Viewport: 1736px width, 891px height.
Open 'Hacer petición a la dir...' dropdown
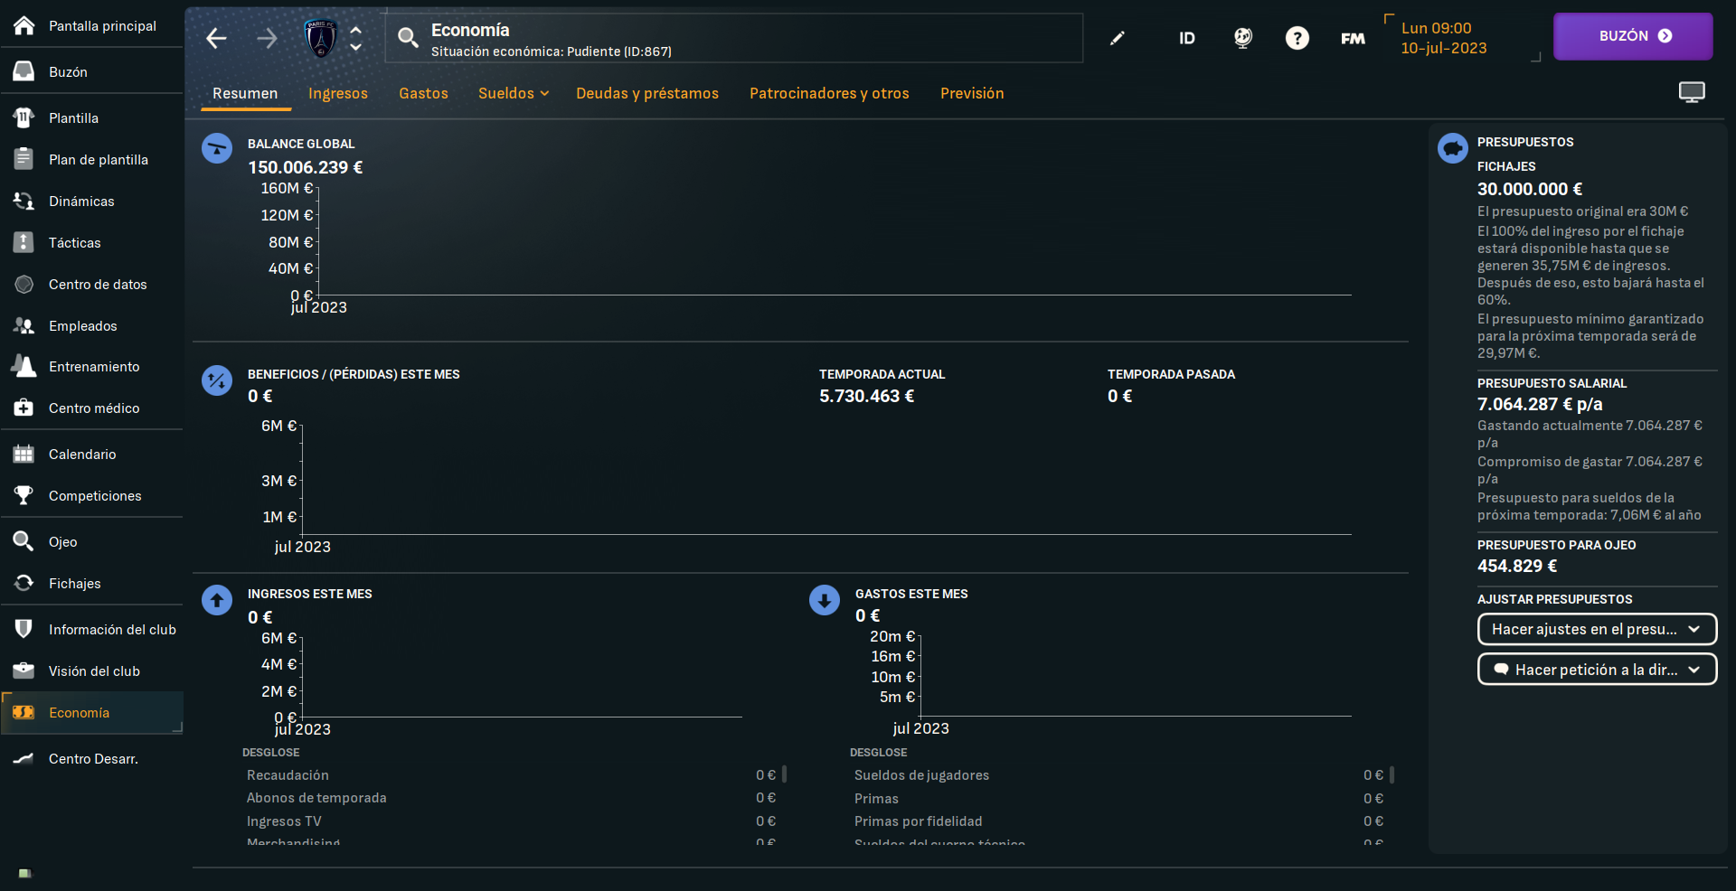(x=1596, y=670)
